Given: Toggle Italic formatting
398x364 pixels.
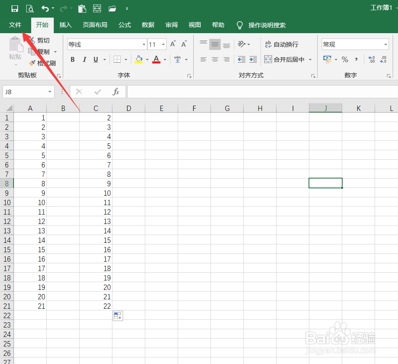Looking at the screenshot, I should pyautogui.click(x=84, y=59).
